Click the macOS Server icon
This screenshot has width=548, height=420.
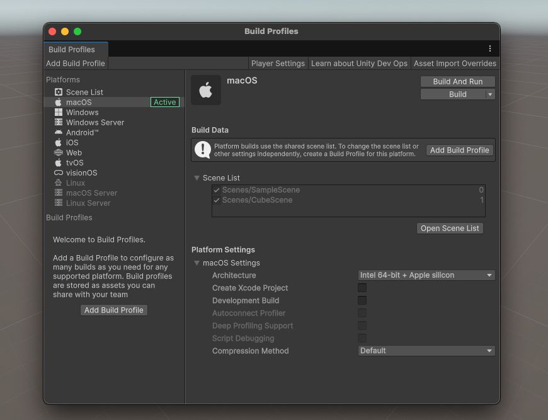(59, 193)
